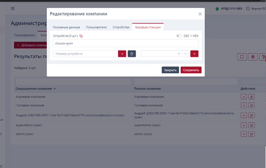The height and width of the screenshot is (168, 266).
Task: Click the Сохранить button
Action: pos(191,70)
